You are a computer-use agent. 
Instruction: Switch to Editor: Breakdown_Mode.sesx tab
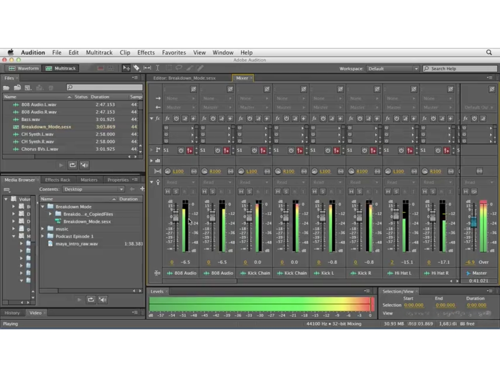coord(184,78)
